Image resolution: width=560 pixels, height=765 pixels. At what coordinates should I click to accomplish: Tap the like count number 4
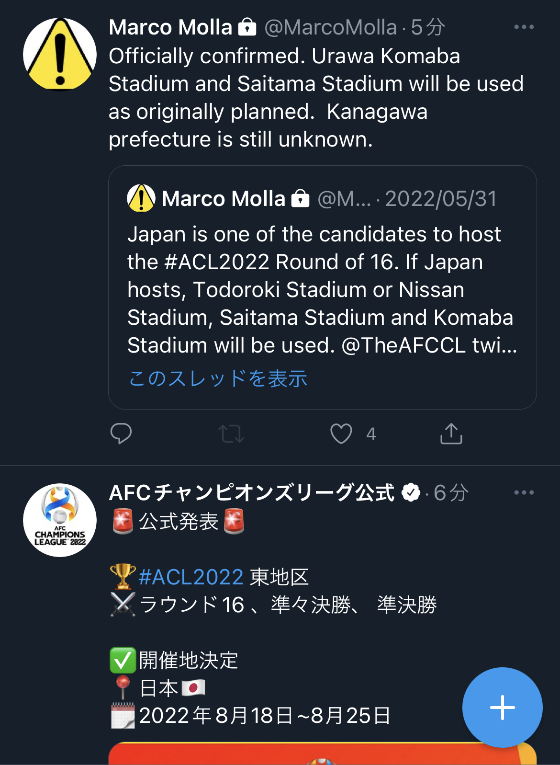tap(371, 434)
